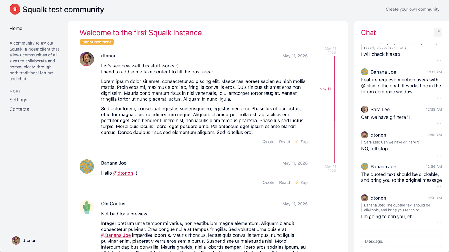Click the @dtonon mention in Banana Joe's post
This screenshot has width=449, height=252.
pyautogui.click(x=123, y=173)
